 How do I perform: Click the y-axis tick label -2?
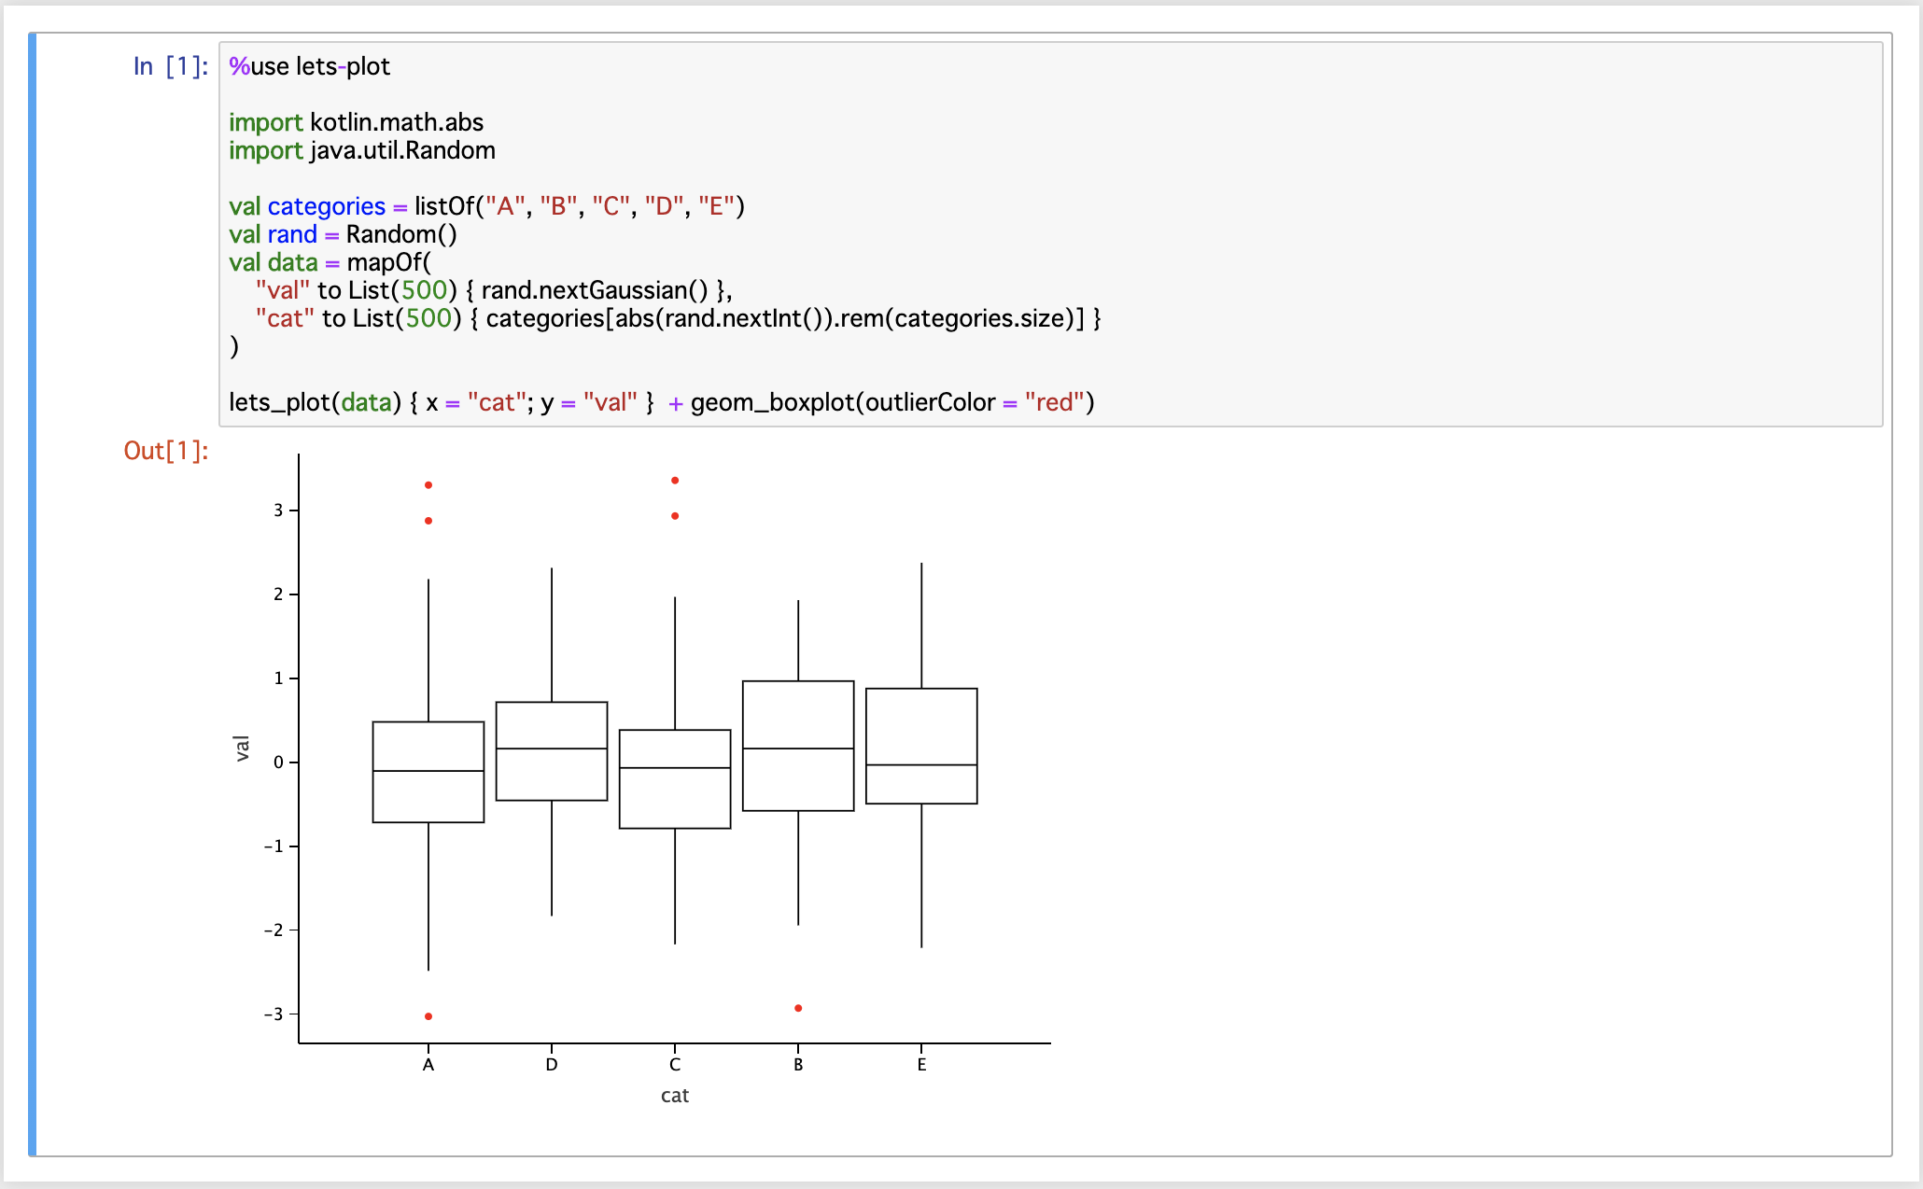[x=274, y=930]
